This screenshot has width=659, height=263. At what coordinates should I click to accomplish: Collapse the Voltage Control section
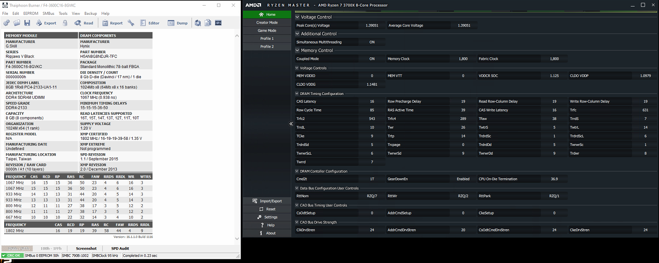pos(297,17)
